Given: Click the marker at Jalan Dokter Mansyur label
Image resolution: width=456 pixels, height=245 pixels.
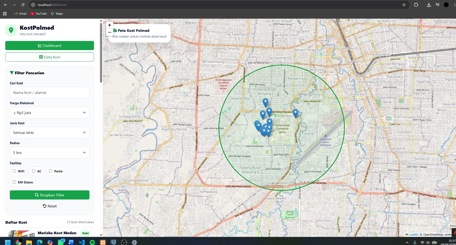Looking at the screenshot, I should click(269, 112).
